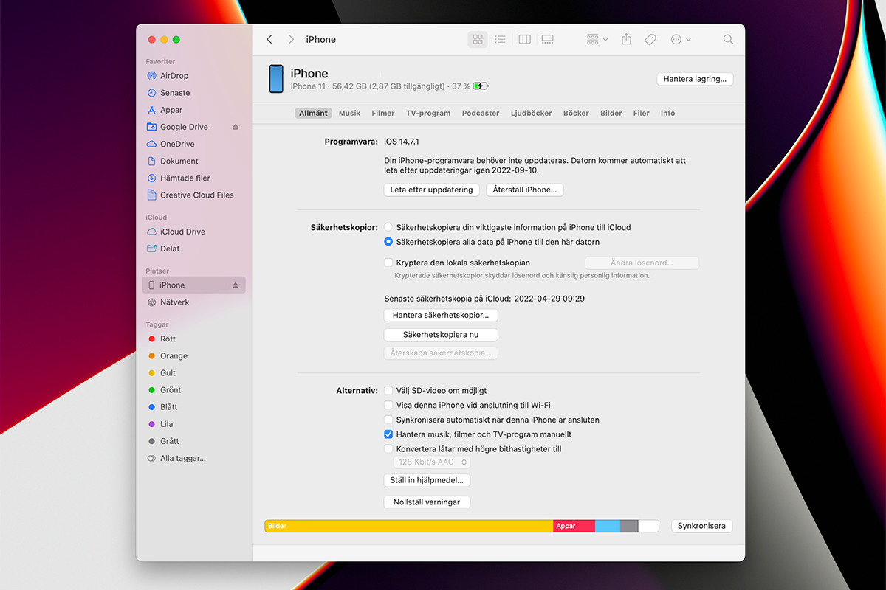Switch to the Filmer tab
The image size is (886, 590).
point(383,114)
